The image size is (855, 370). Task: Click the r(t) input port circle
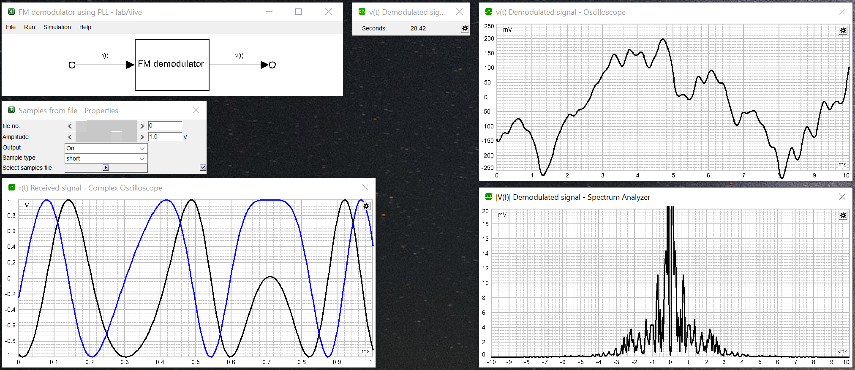72,65
